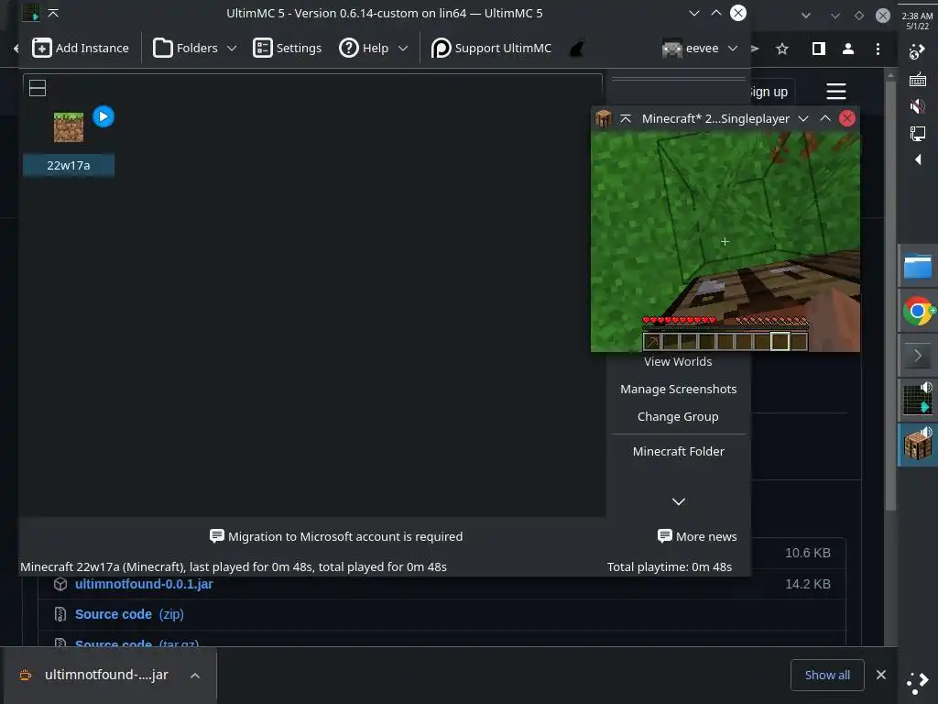Click the Add Instance button
The image size is (938, 704).
coord(81,48)
